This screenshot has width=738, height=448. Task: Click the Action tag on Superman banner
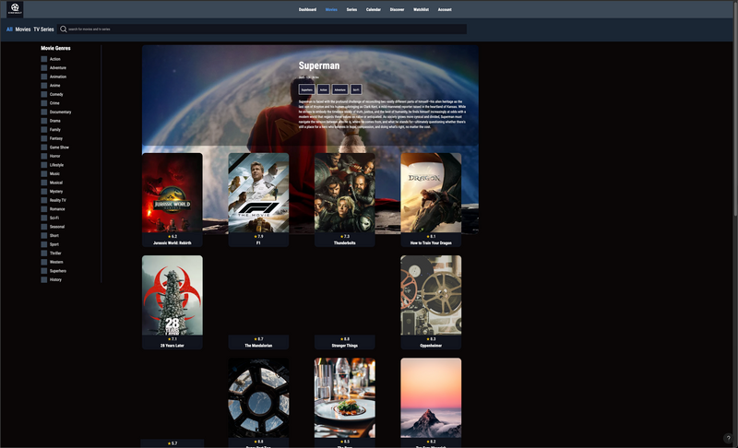[x=324, y=89]
